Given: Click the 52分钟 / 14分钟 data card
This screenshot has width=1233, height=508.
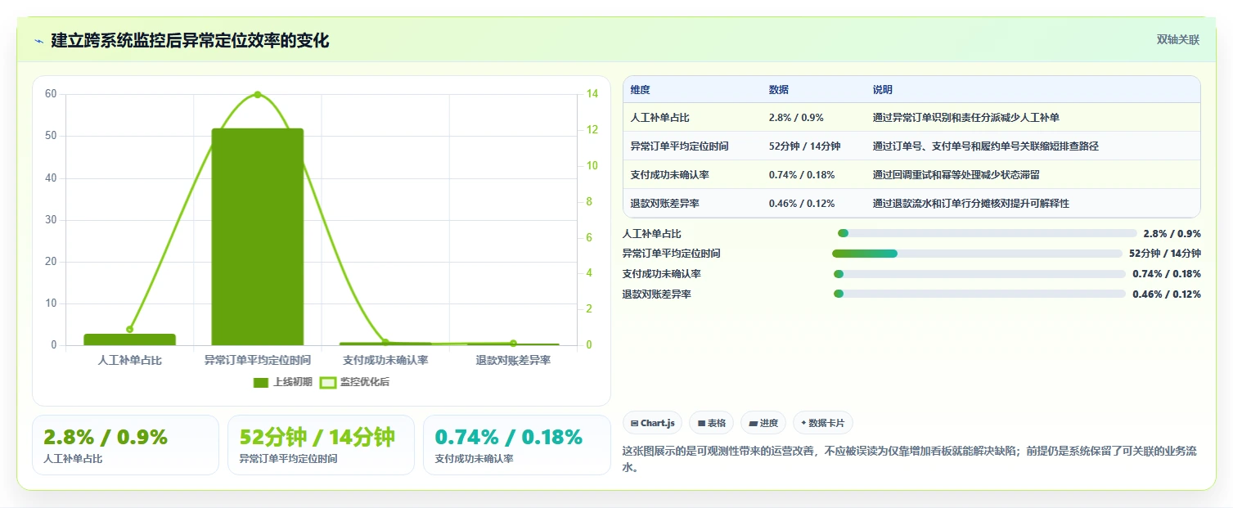Looking at the screenshot, I should (321, 445).
